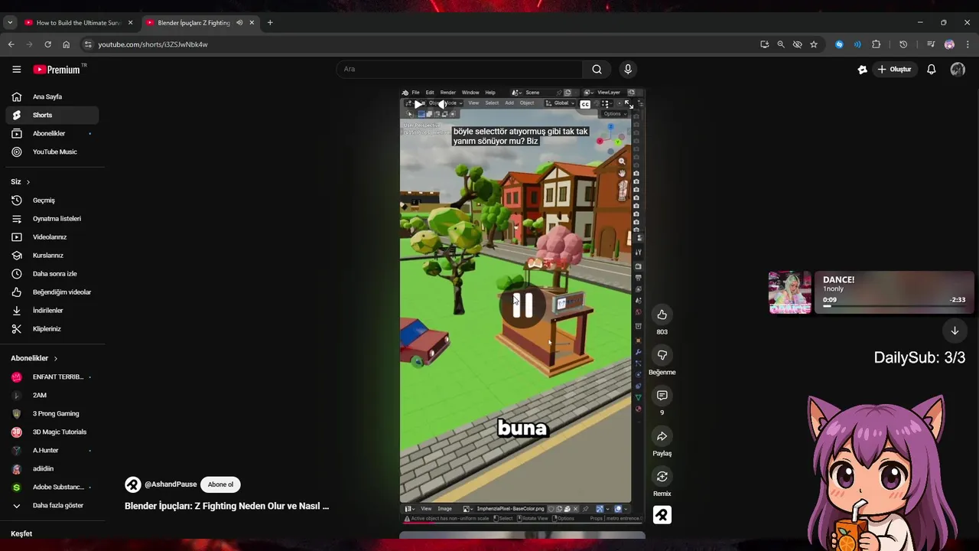Click the browser back arrow
This screenshot has height=551, width=979.
coord(11,44)
